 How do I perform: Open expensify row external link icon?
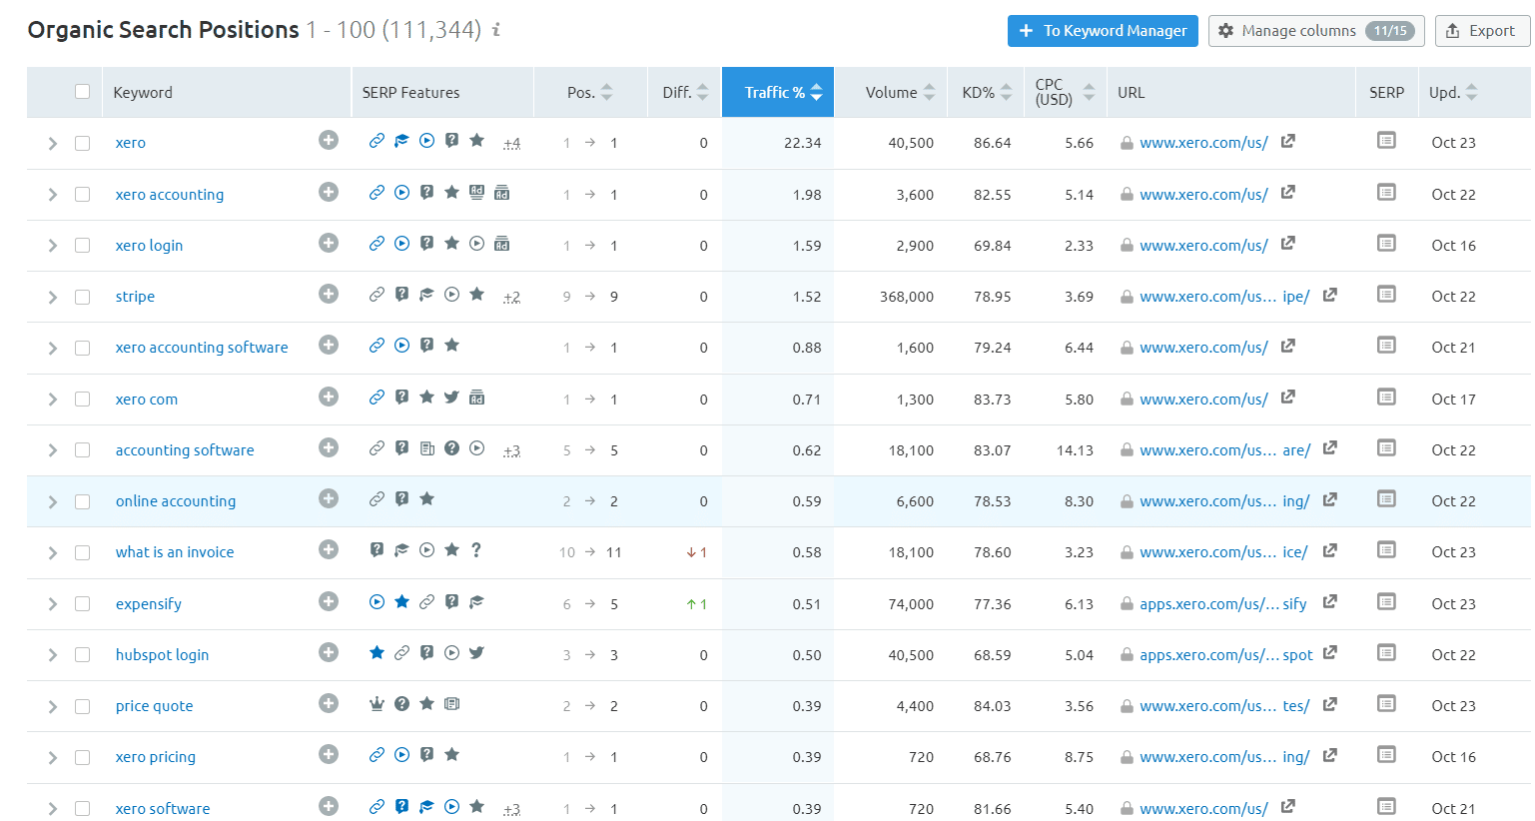pos(1330,602)
